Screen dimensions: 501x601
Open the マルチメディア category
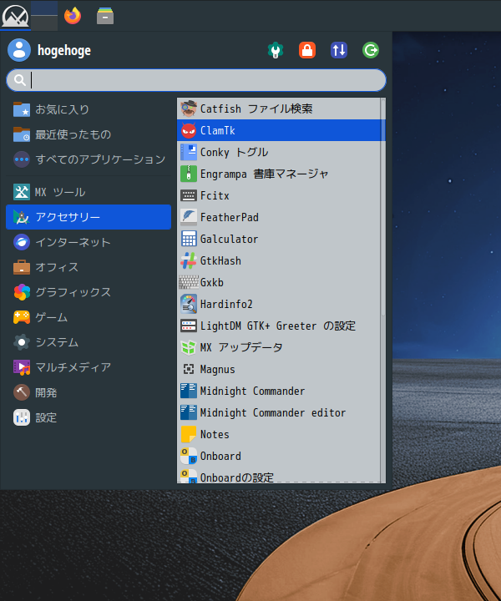click(89, 367)
